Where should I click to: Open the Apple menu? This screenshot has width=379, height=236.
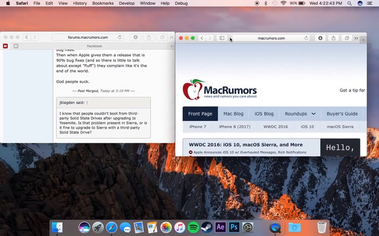(x=8, y=3)
